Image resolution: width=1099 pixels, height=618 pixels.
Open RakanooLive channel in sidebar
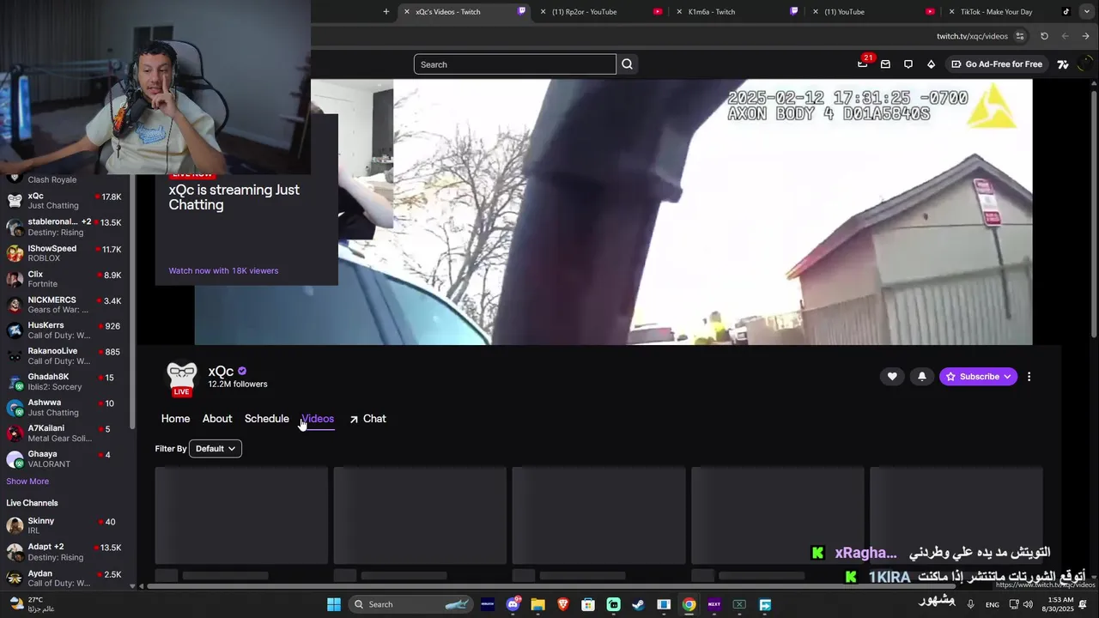click(64, 355)
